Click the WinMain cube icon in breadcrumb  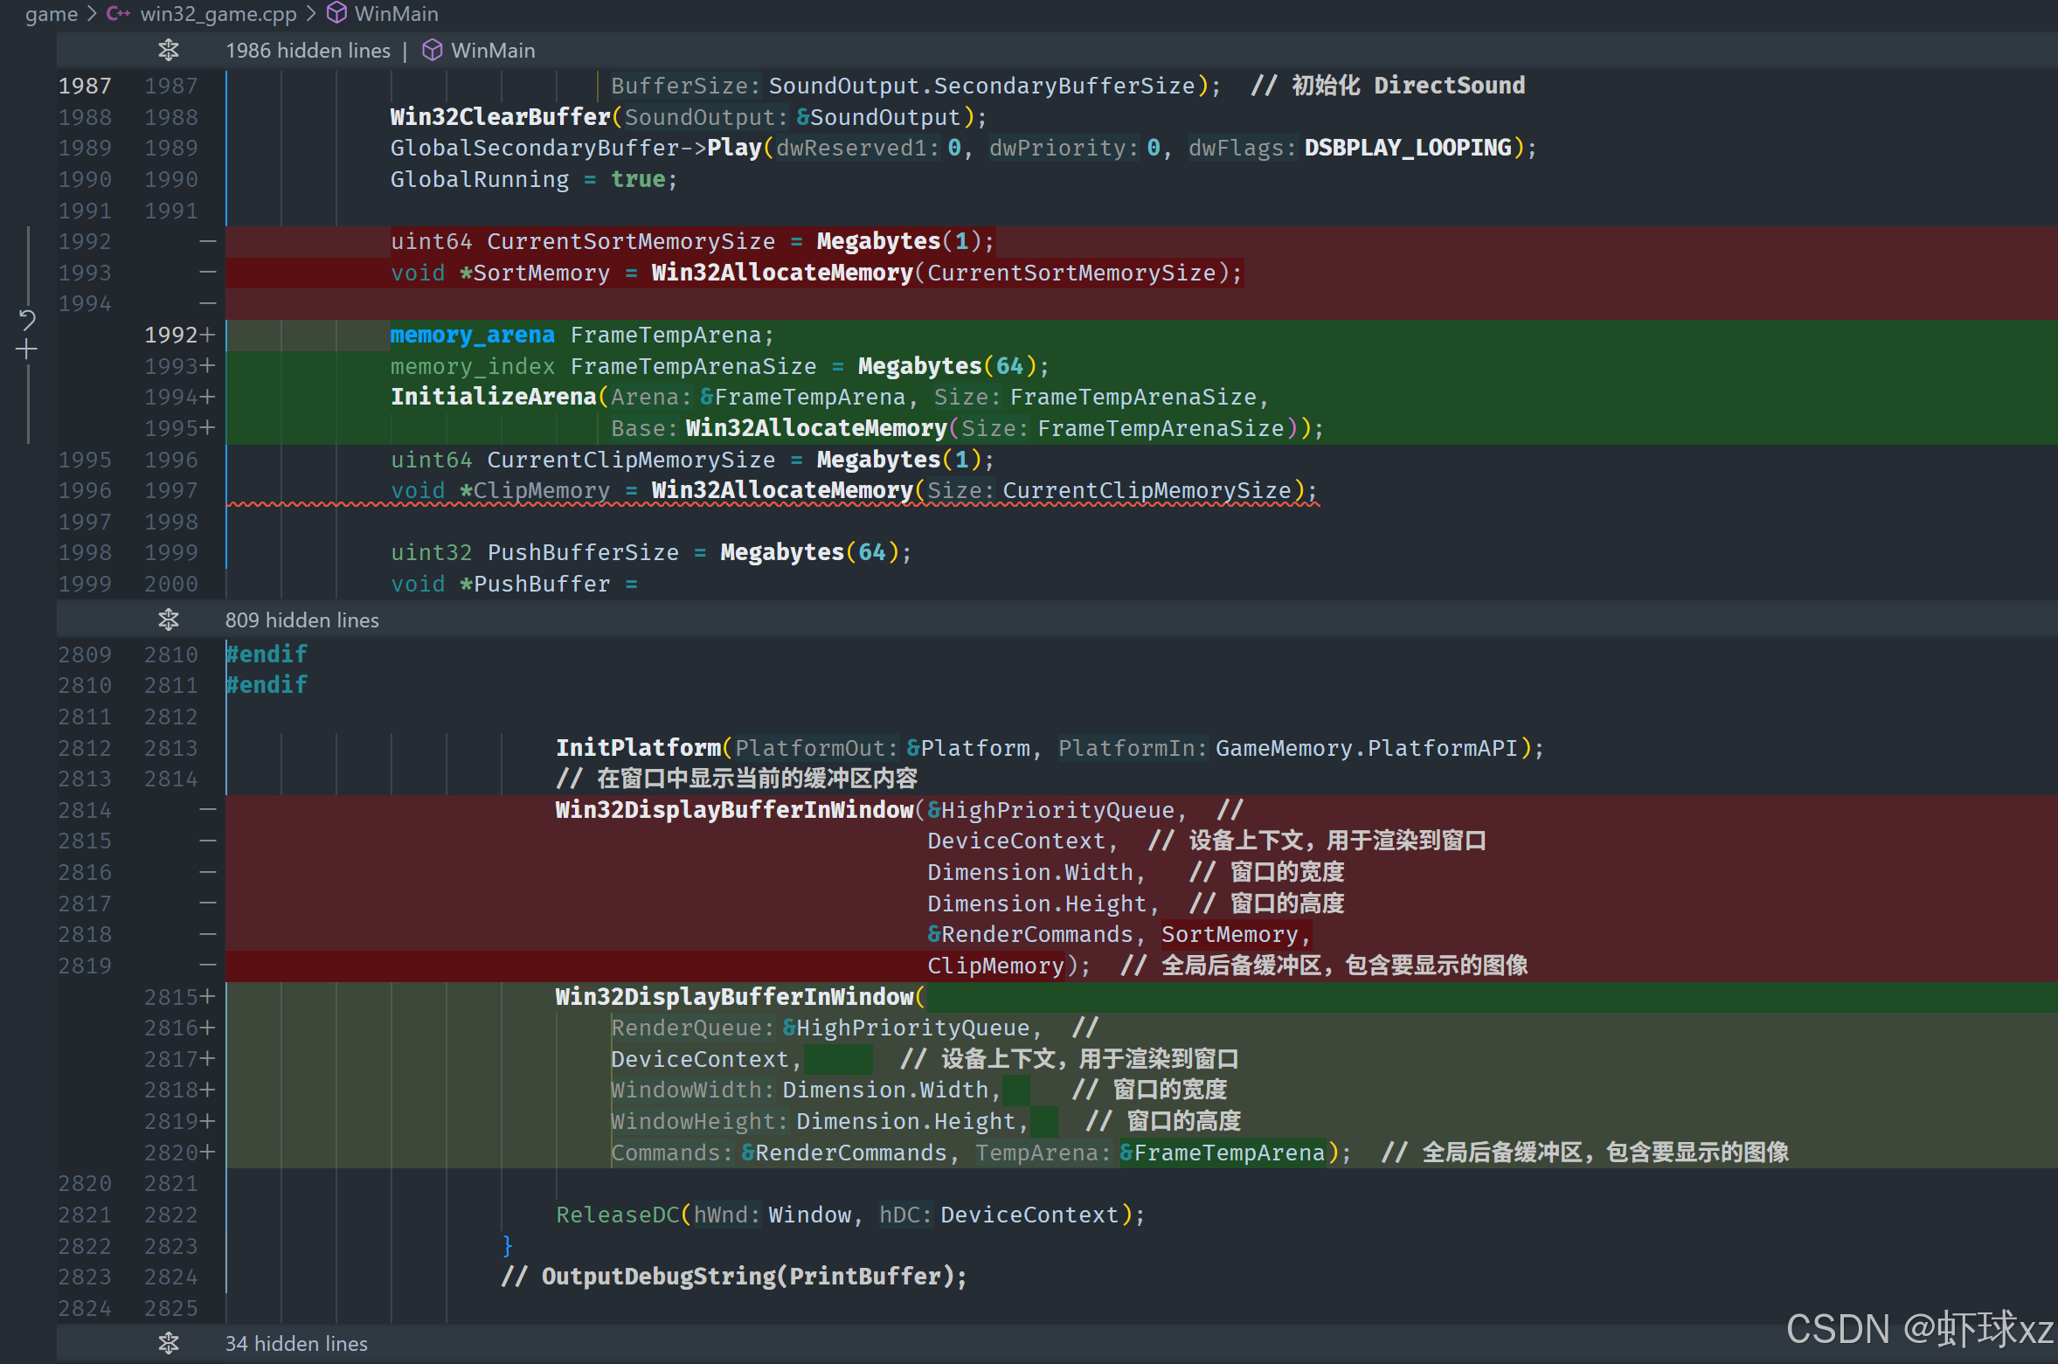[x=337, y=14]
